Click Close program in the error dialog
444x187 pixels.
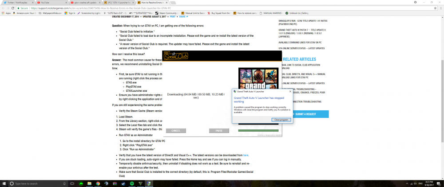[x=281, y=120]
